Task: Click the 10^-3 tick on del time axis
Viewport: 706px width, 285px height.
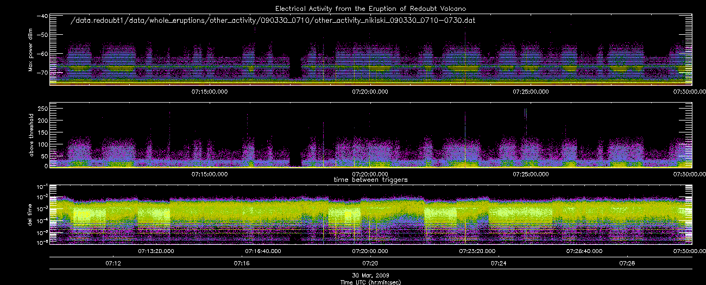Action: [x=41, y=208]
